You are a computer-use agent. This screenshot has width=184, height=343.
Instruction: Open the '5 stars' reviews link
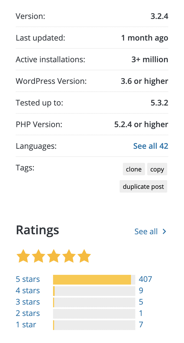point(28,279)
